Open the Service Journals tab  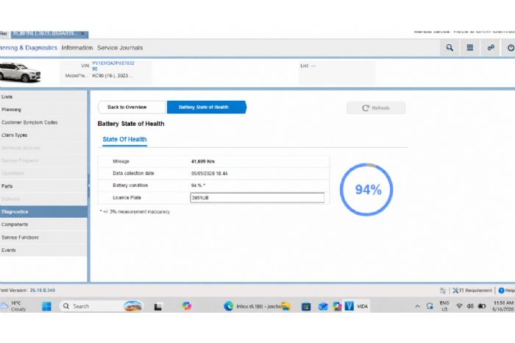[120, 48]
